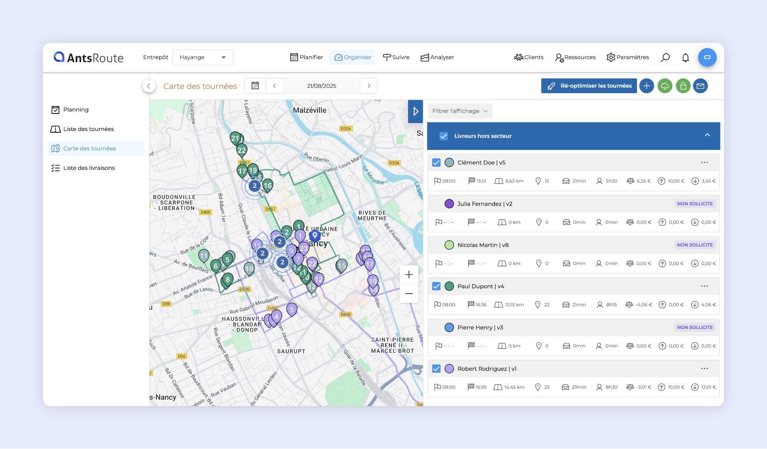
Task: Open the calendar date picker icon
Action: click(x=255, y=86)
